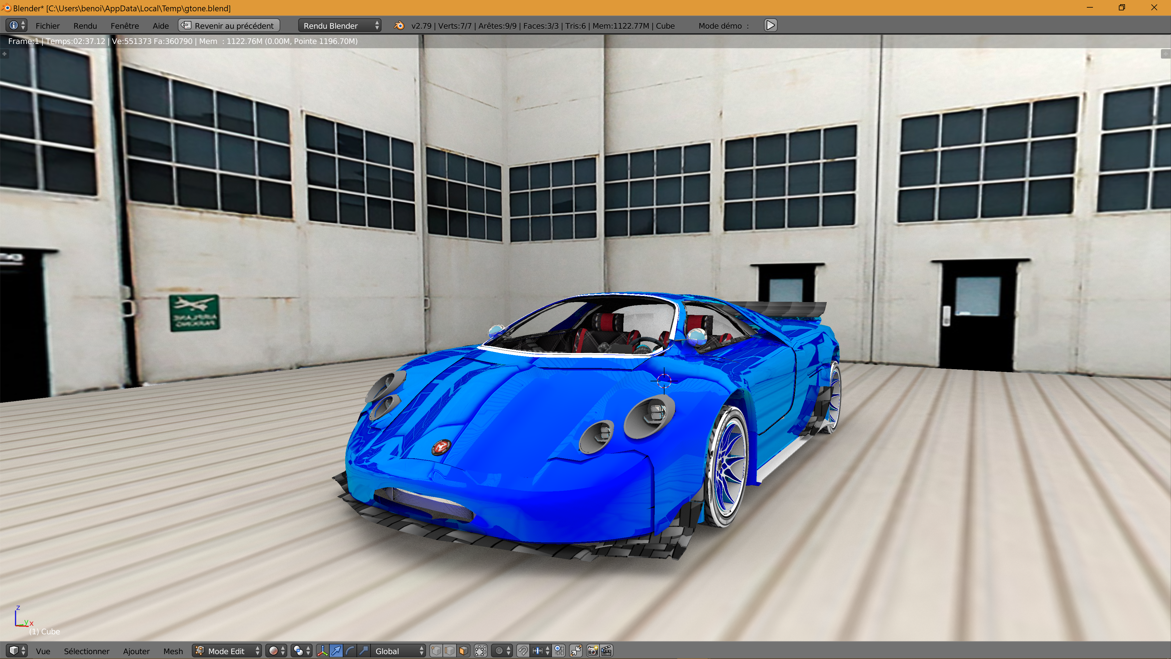Open the Rendu Blender engine selector

tap(340, 25)
